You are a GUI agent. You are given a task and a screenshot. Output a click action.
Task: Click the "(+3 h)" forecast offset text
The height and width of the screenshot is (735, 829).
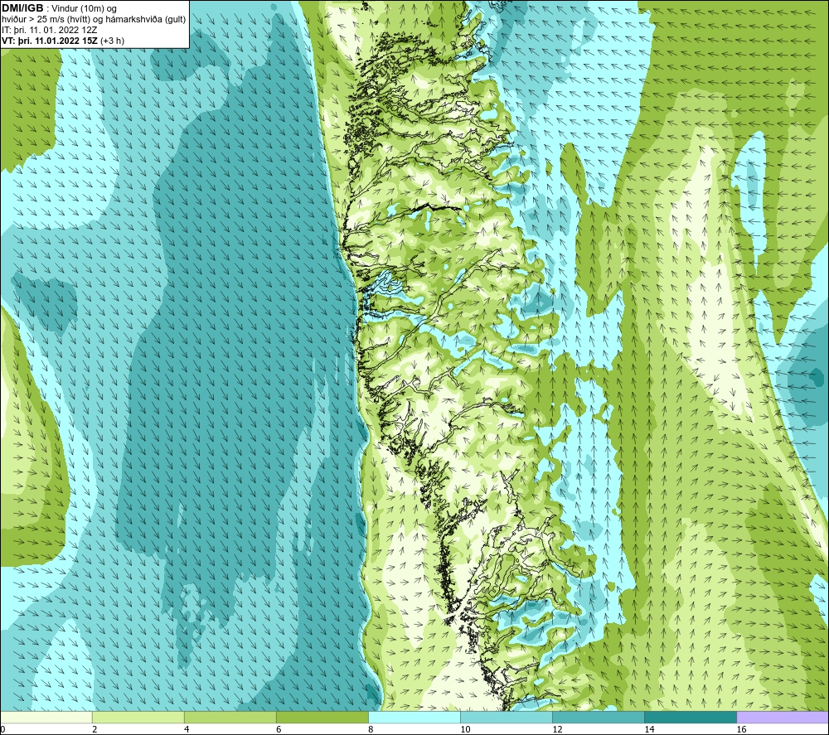tap(112, 40)
